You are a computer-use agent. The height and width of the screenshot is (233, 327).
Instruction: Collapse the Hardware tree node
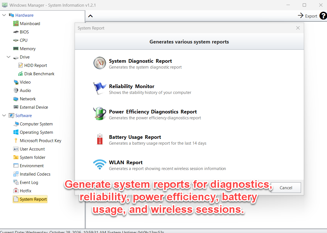[x=4, y=15]
